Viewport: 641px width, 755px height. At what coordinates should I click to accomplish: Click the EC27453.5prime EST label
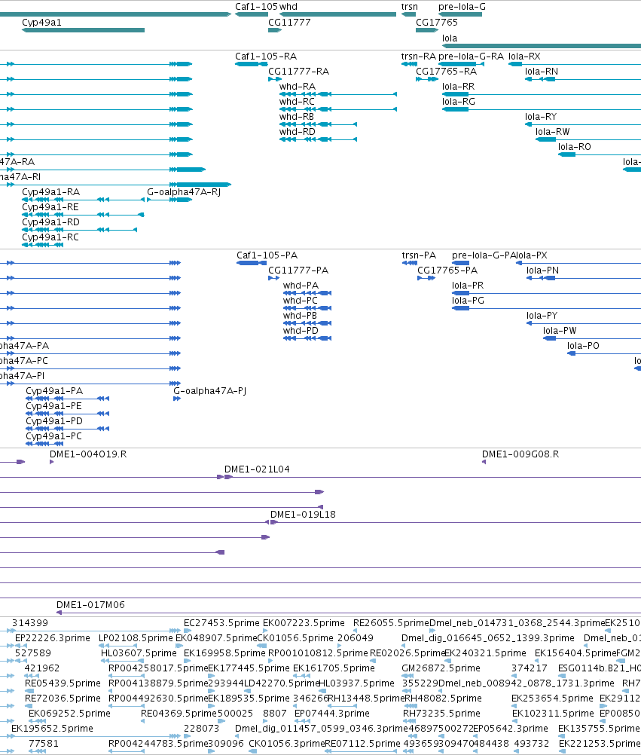[x=221, y=624]
